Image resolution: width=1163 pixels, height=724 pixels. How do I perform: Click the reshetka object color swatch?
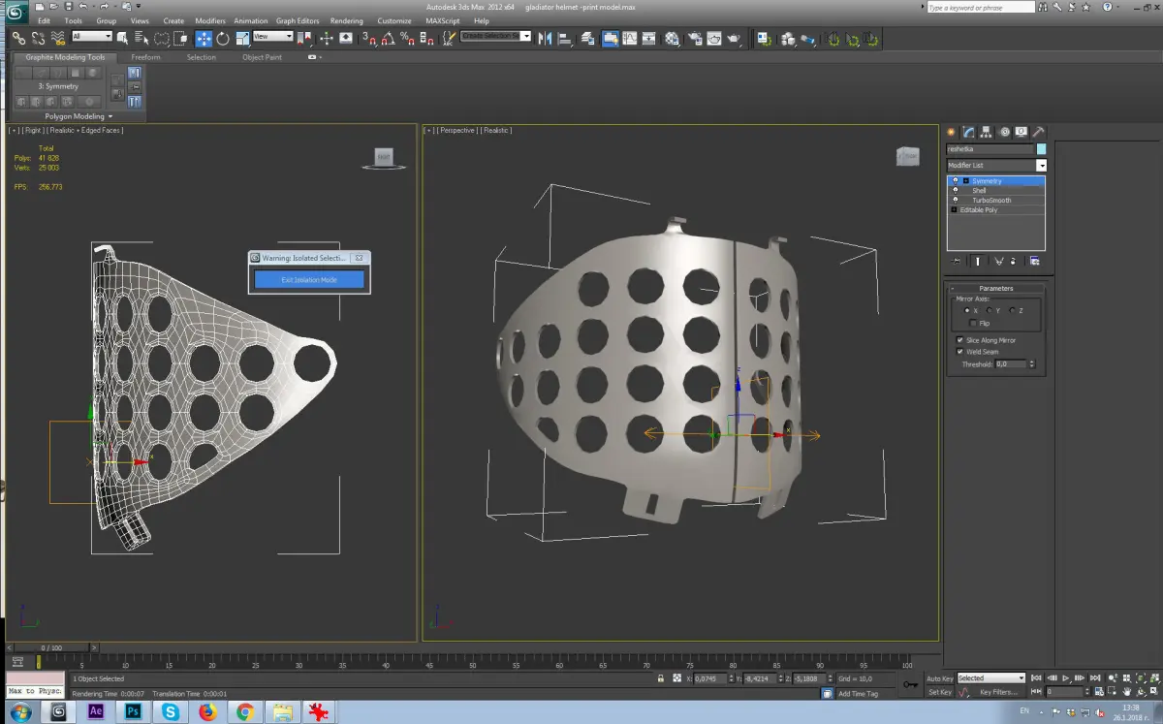coord(1041,149)
